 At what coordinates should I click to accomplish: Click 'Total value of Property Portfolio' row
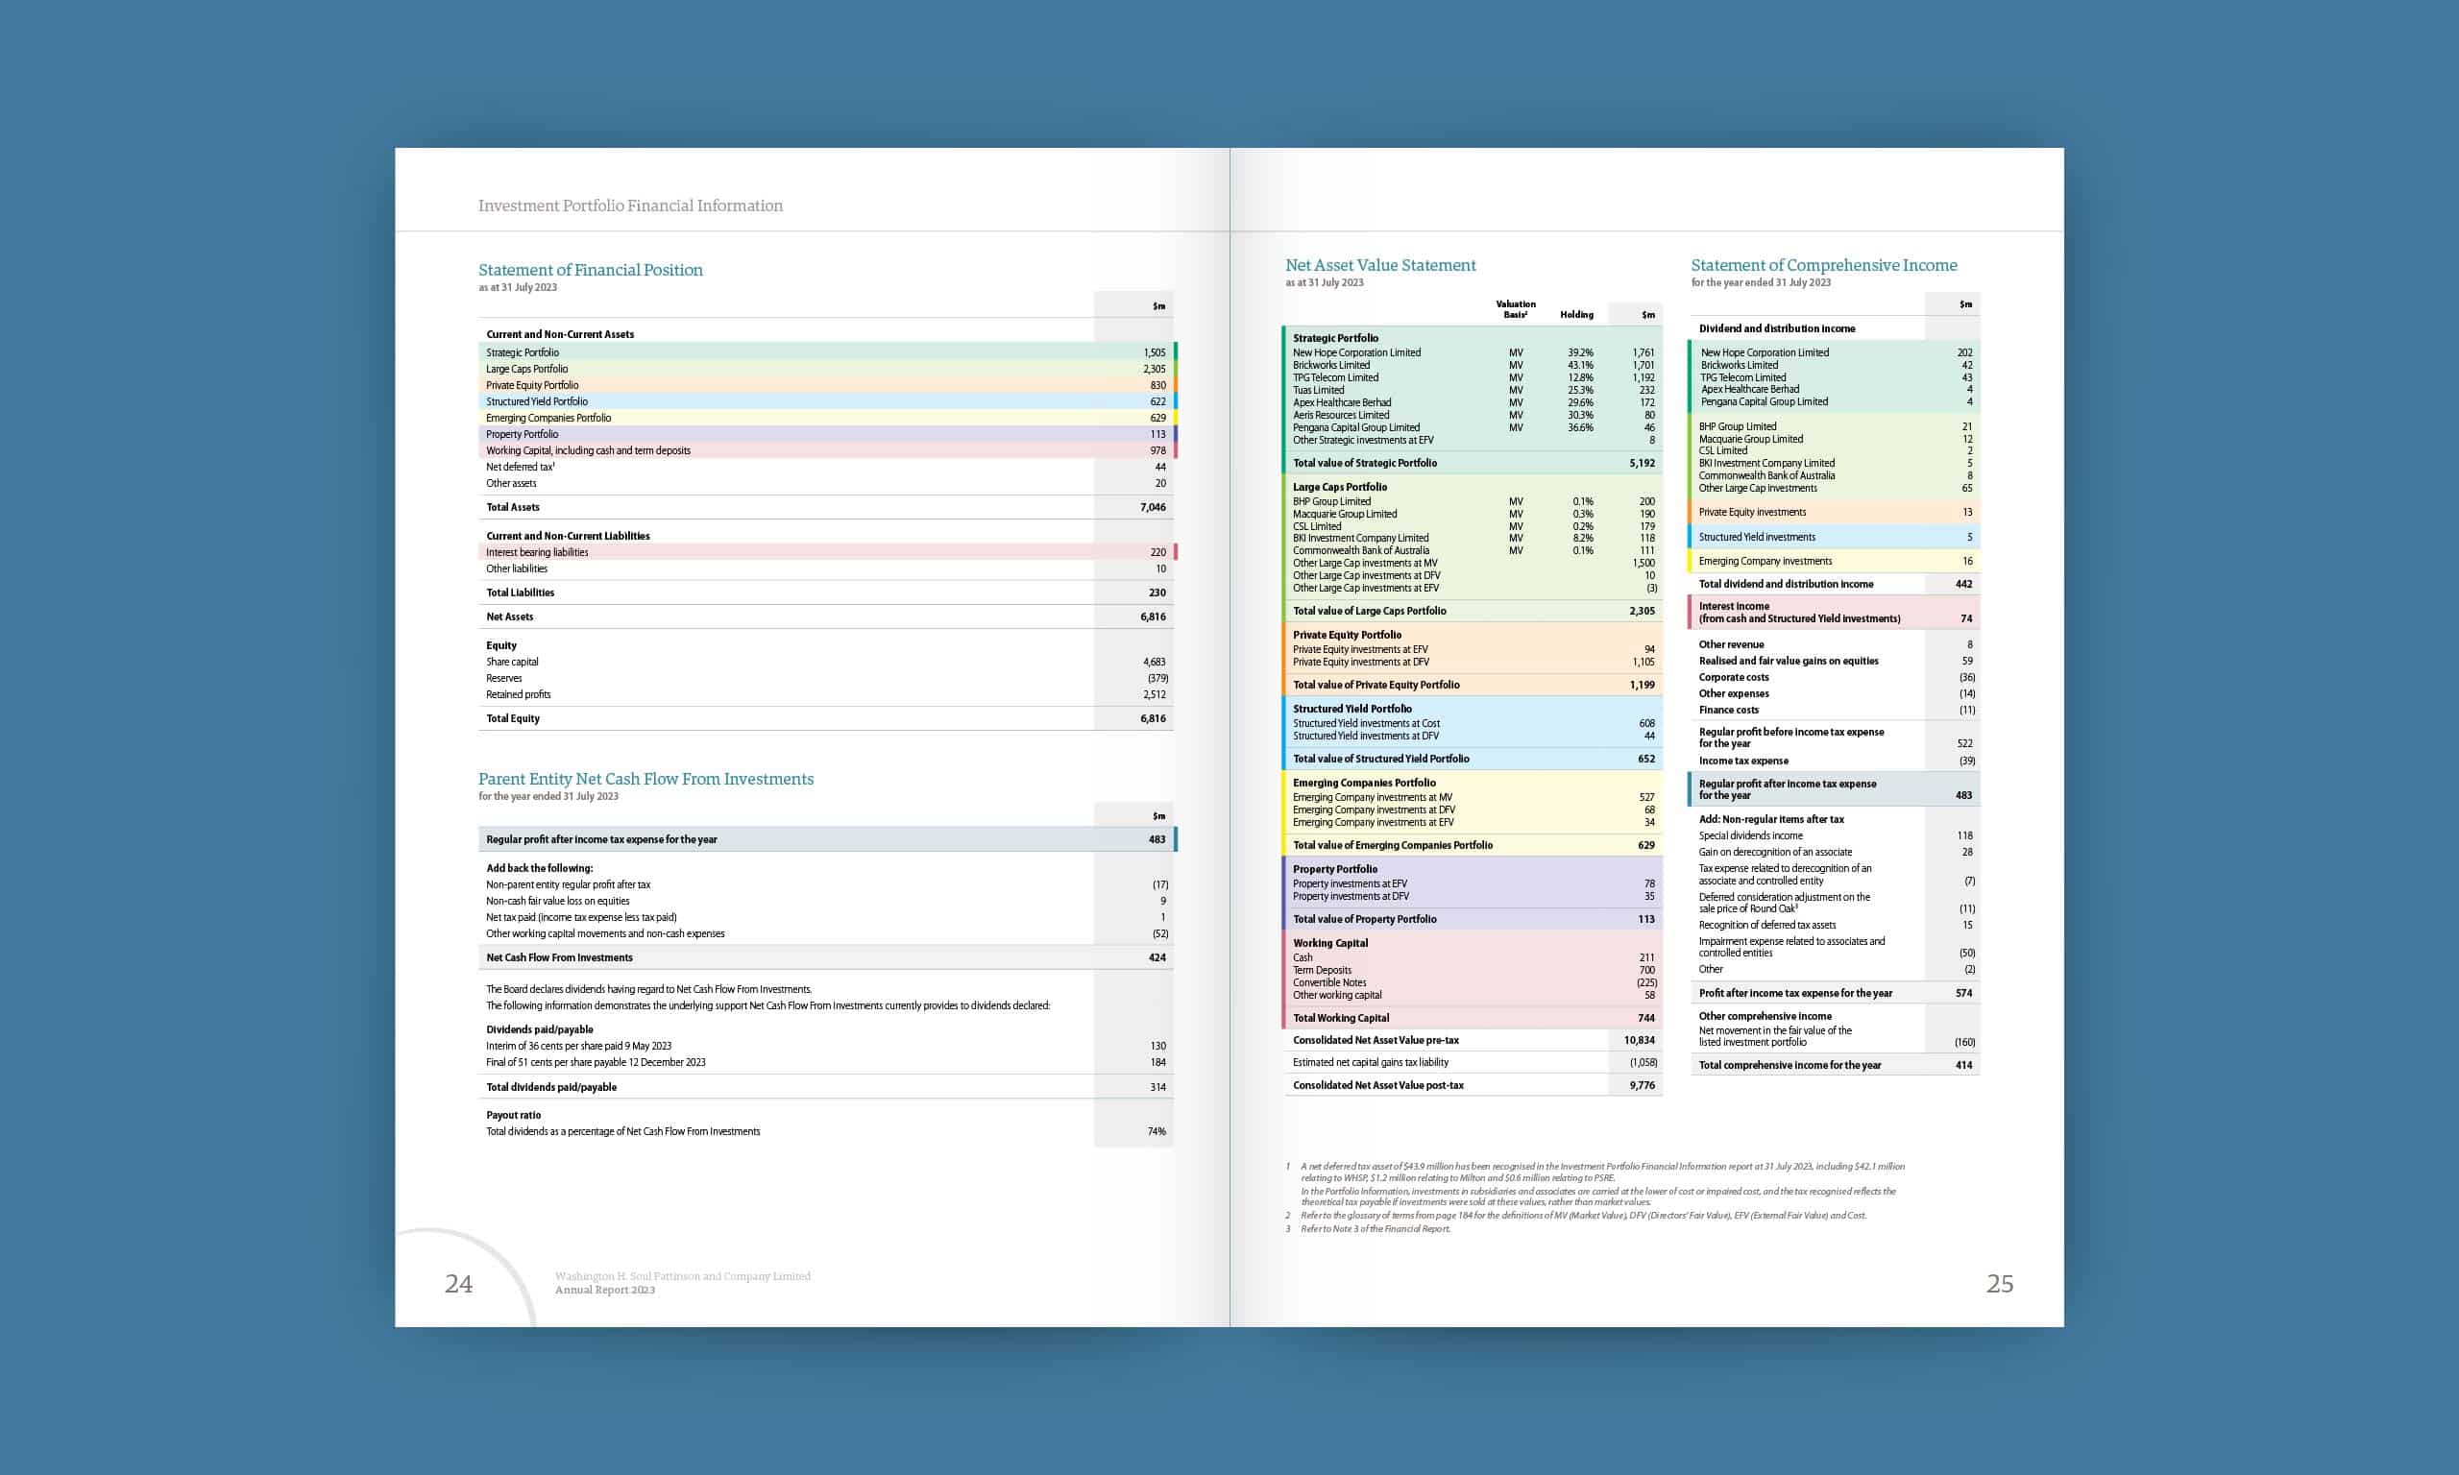pos(1473,918)
